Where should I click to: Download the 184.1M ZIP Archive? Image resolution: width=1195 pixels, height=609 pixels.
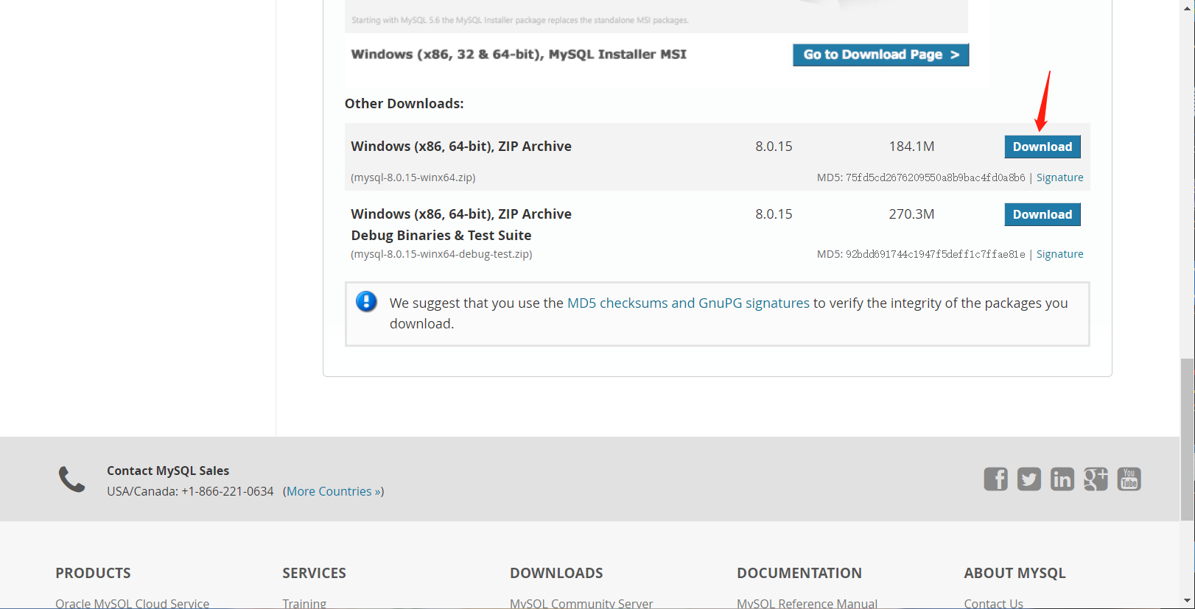(x=1042, y=147)
